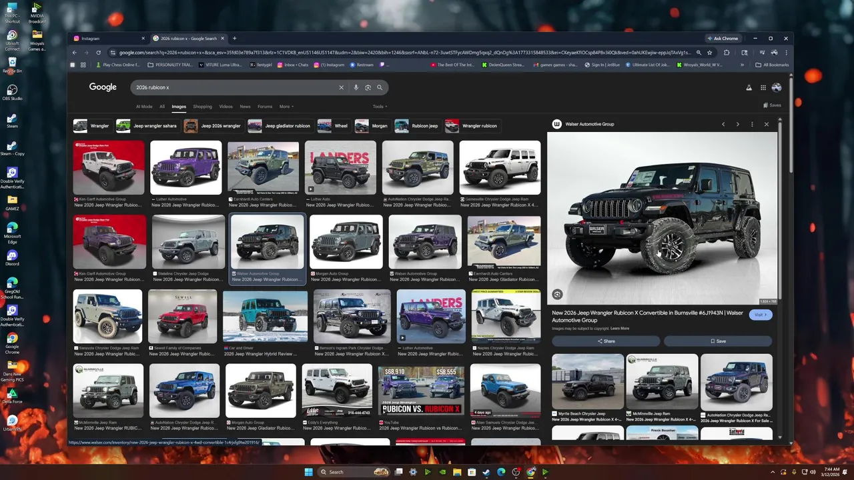Filter by Jeep gladiator rubicon chip
854x480 pixels.
click(x=280, y=126)
